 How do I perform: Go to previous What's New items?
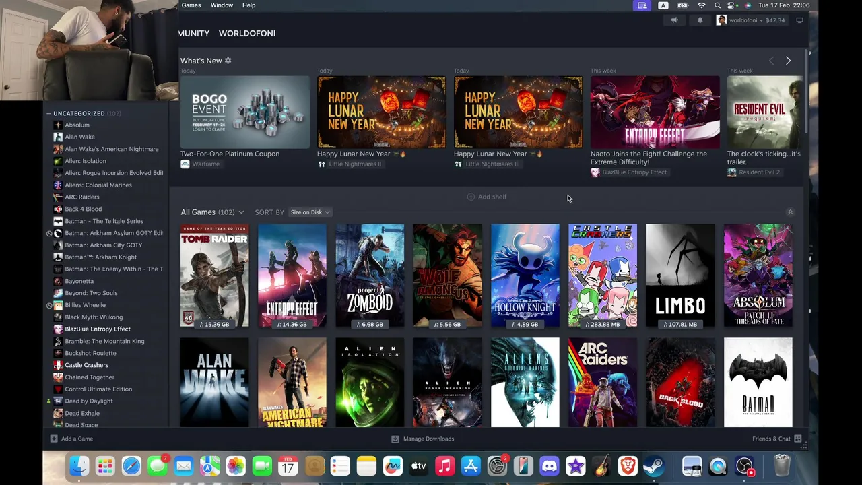click(x=772, y=61)
